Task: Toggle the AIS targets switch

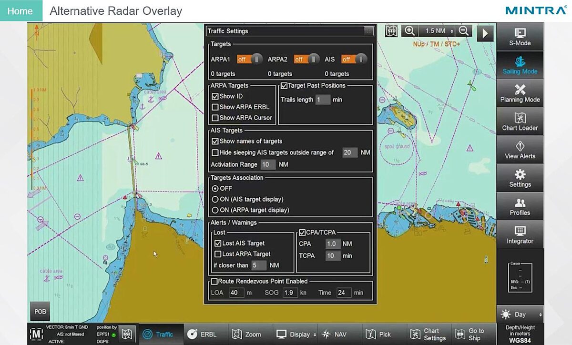Action: [354, 59]
